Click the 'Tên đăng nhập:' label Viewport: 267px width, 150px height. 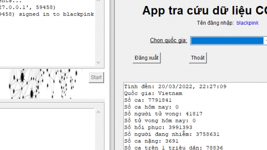click(216, 23)
